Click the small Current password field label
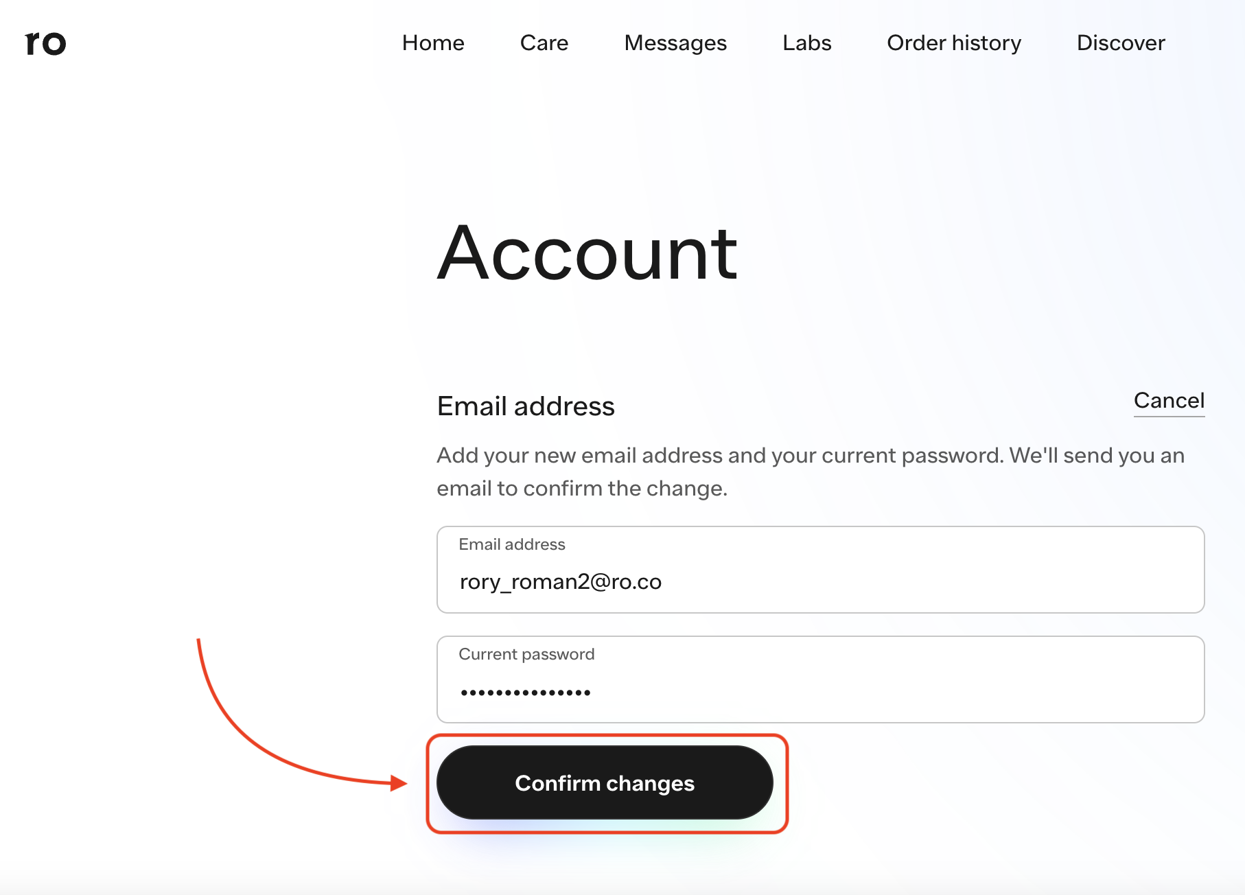Screen dimensions: 1245x895 (x=526, y=654)
